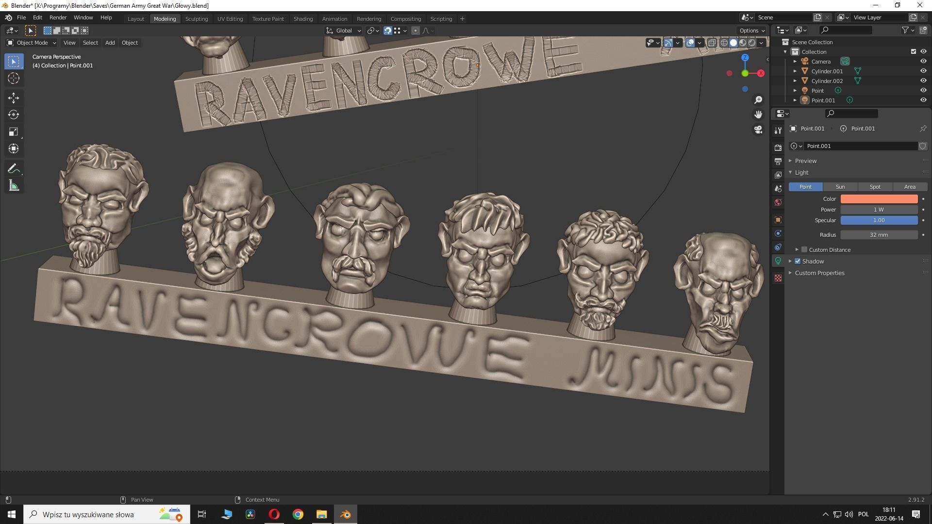932x524 pixels.
Task: Pin the properties editor context
Action: (923, 129)
